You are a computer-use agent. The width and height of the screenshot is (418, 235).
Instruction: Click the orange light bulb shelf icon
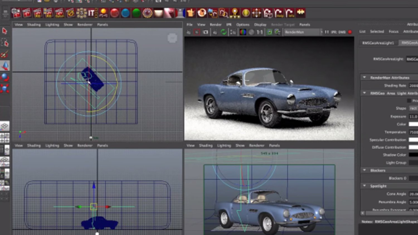[x=103, y=13]
